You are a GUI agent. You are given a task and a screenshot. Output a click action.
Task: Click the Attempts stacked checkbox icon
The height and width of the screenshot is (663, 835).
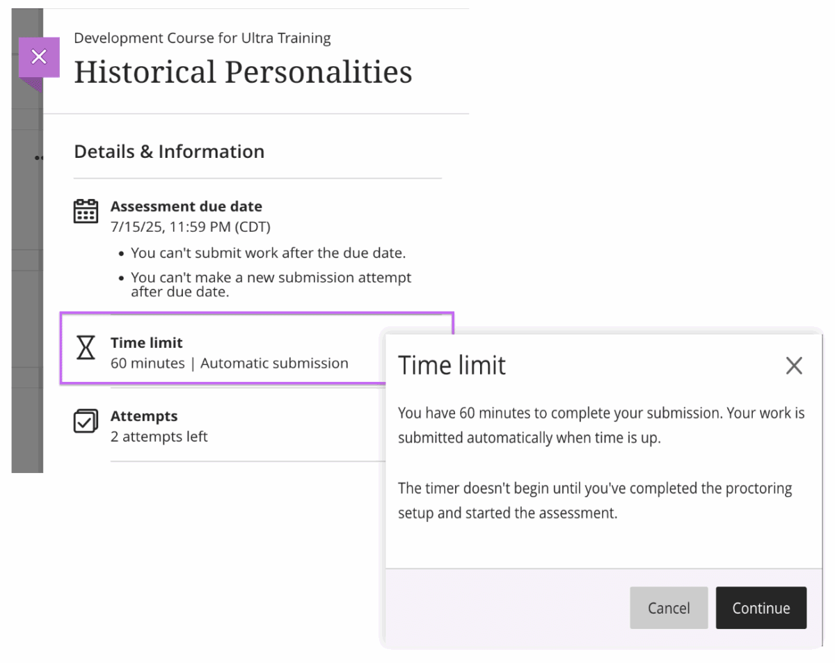[x=86, y=421]
